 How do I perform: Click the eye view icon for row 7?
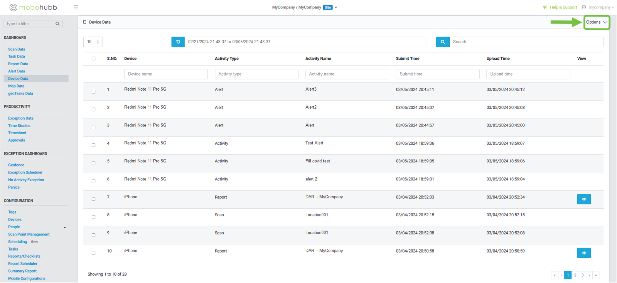(583, 199)
